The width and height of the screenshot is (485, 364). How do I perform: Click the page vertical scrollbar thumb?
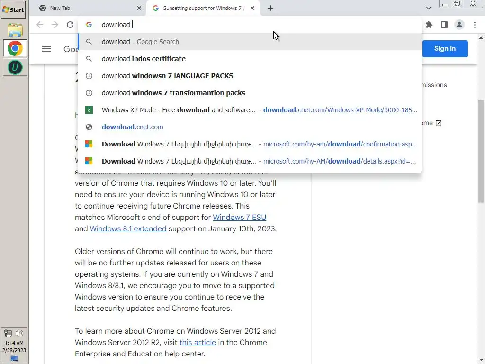coord(481,151)
